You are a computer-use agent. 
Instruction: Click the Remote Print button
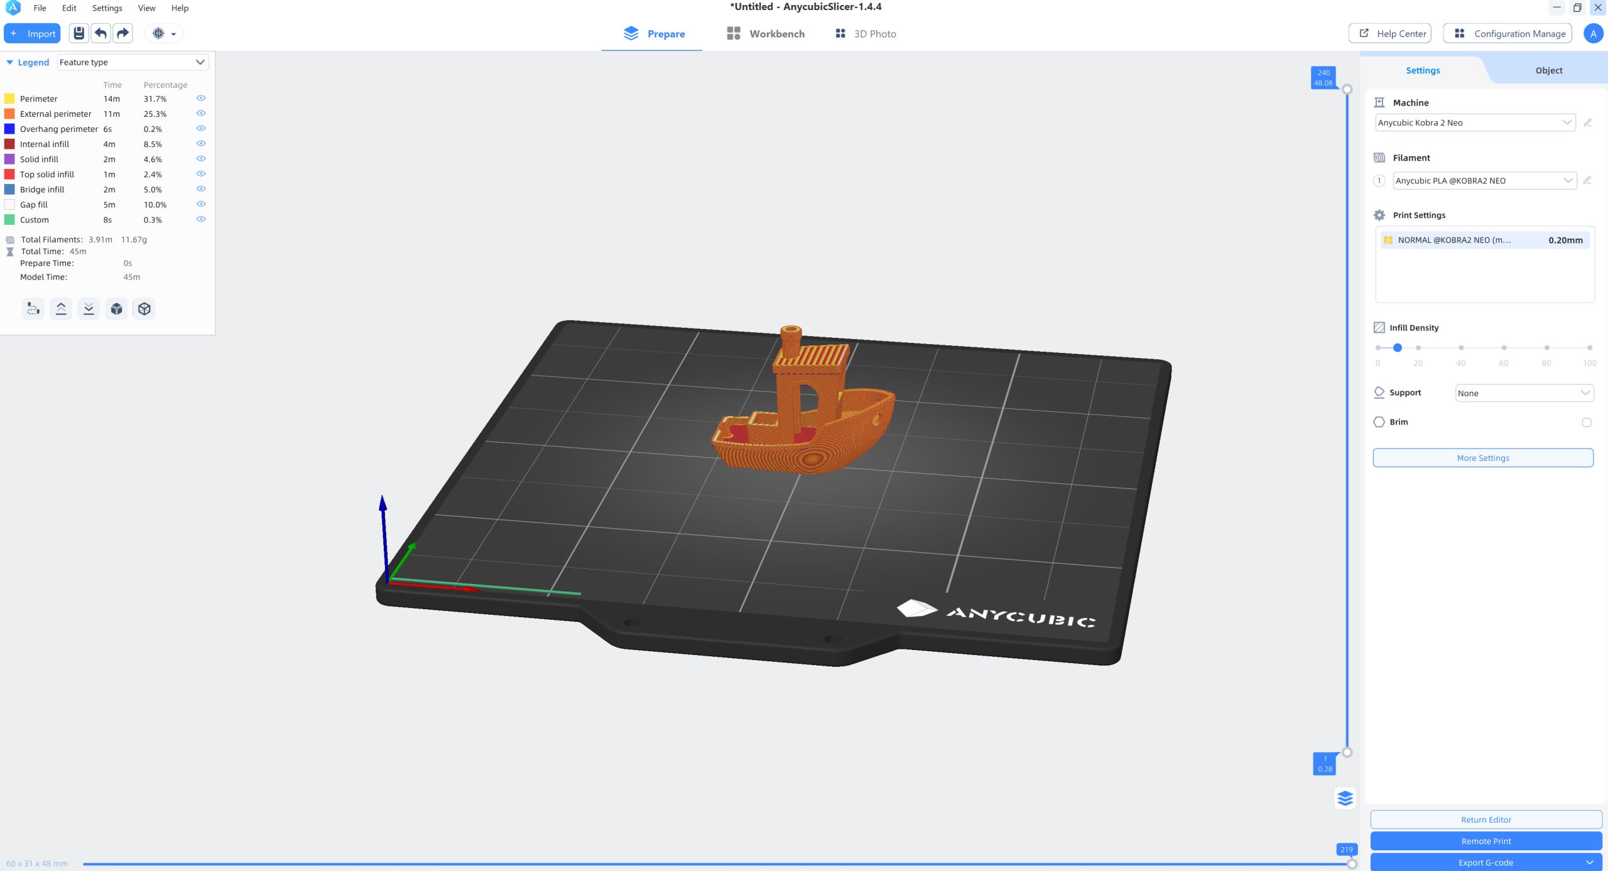pyautogui.click(x=1485, y=841)
